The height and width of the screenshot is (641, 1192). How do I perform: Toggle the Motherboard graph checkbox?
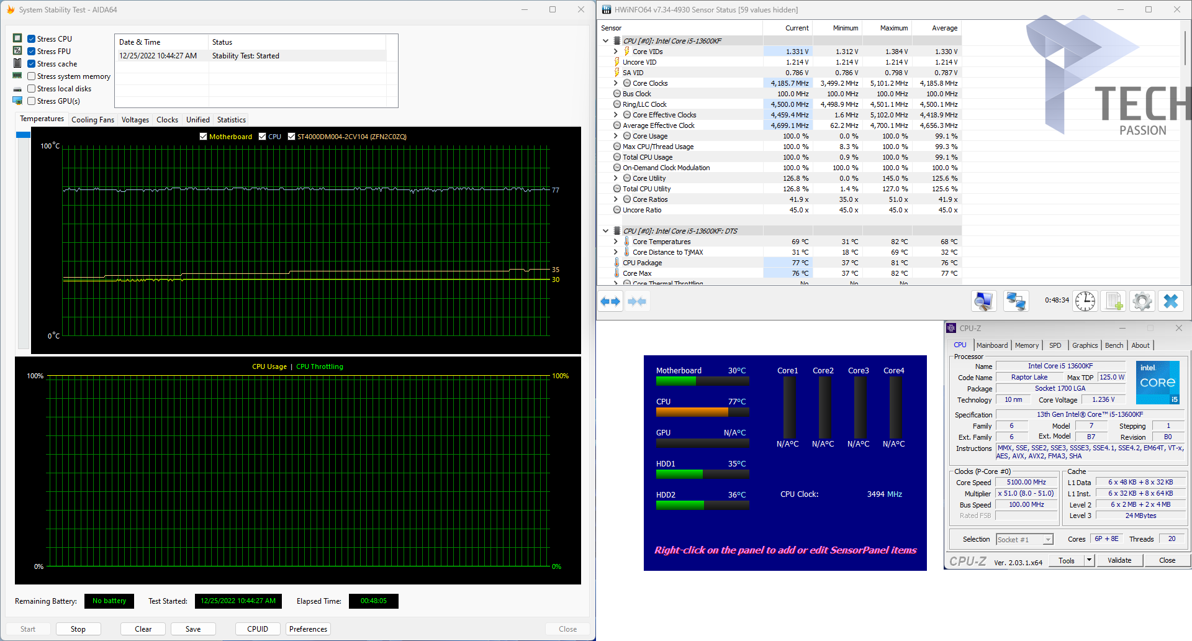(x=203, y=137)
